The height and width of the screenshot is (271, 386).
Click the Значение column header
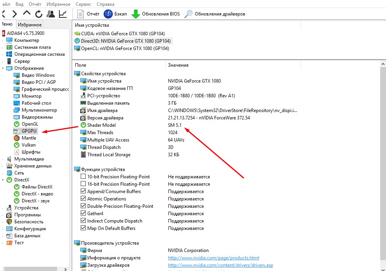[x=178, y=65]
